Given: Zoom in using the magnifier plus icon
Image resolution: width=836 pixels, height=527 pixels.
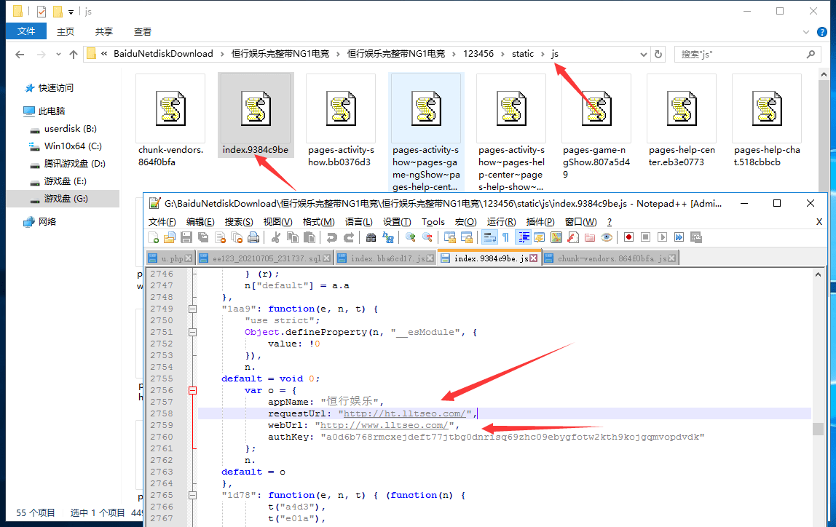Looking at the screenshot, I should coord(411,237).
